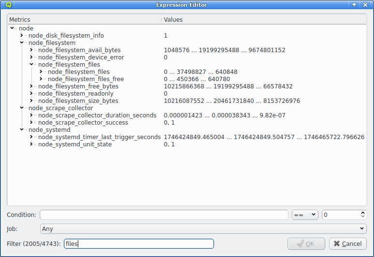Select node_filesystem_files_free metric
This screenshot has height=257, width=374.
click(x=86, y=79)
